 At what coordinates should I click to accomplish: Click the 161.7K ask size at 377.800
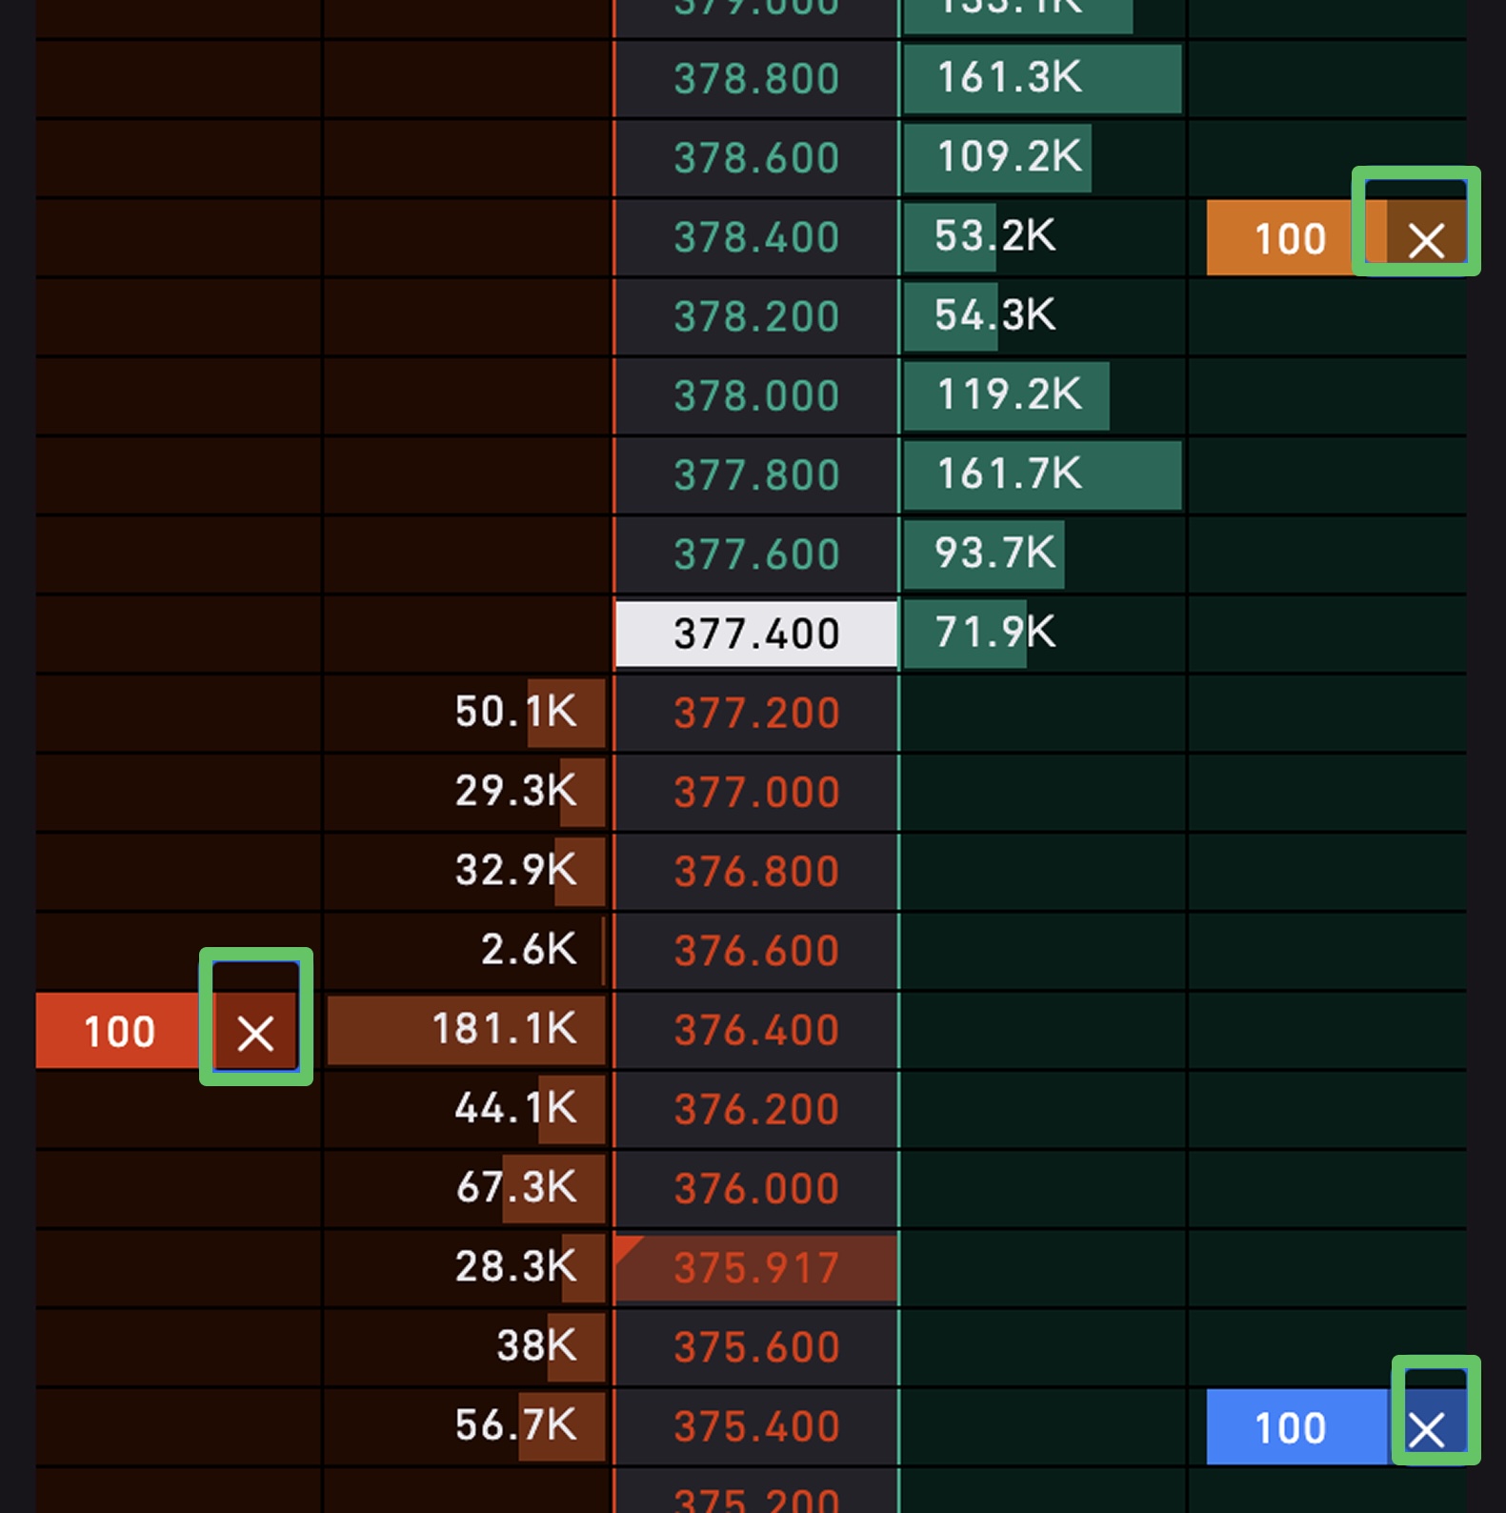1042,475
